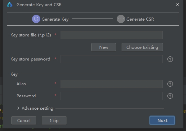Open help for Key store password

pyautogui.click(x=170, y=59)
